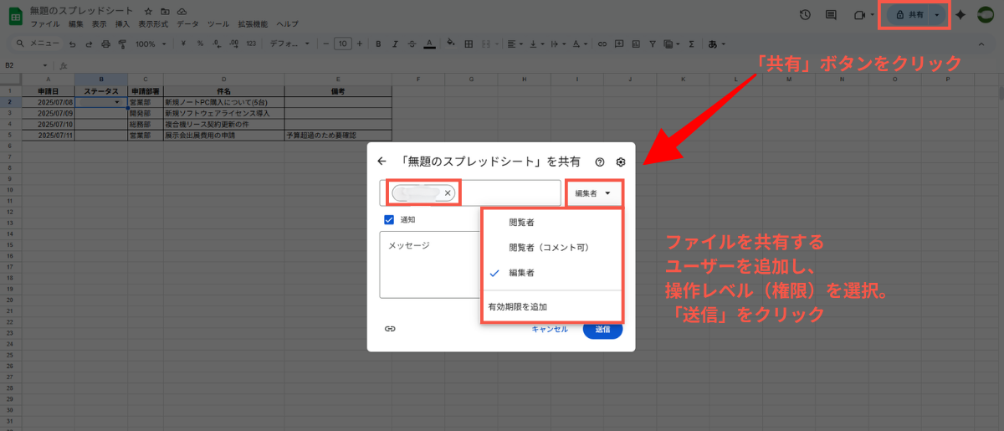Image resolution: width=1004 pixels, height=431 pixels.
Task: Open the name box B2 dropdown
Action: pos(47,65)
